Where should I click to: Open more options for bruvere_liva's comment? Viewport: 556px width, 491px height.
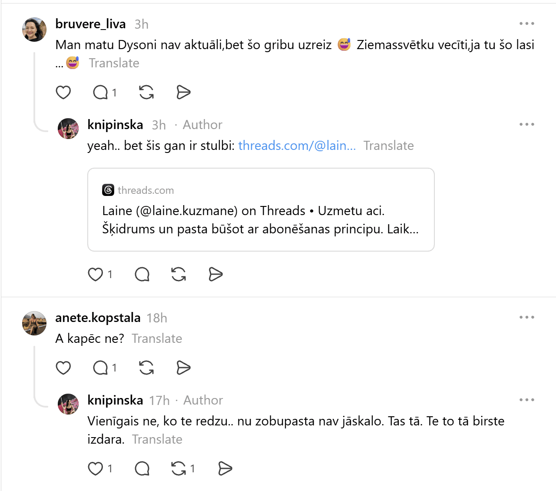click(x=526, y=23)
